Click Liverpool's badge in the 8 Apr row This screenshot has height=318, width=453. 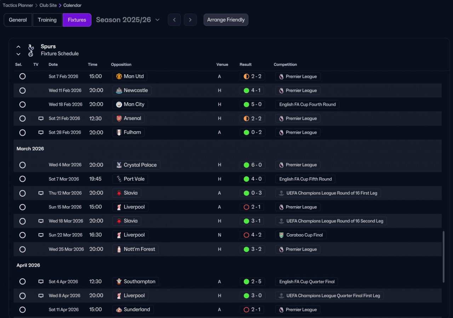click(x=119, y=296)
